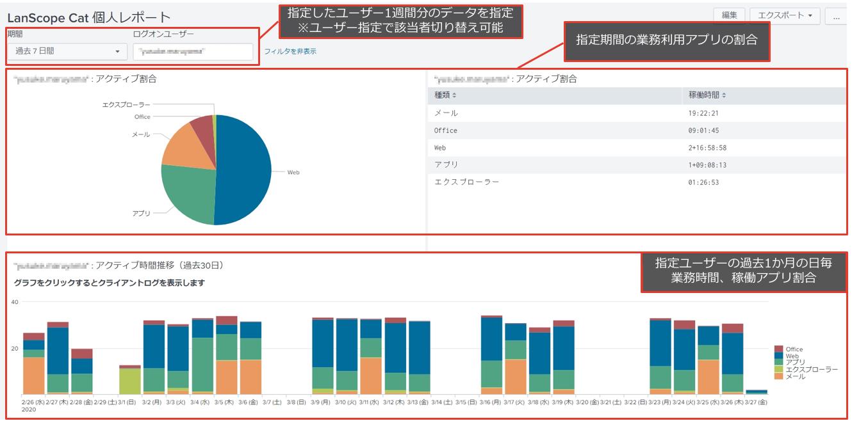Click the 3/1 (日) エクスプローラー bar
The width and height of the screenshot is (852, 421).
130,381
